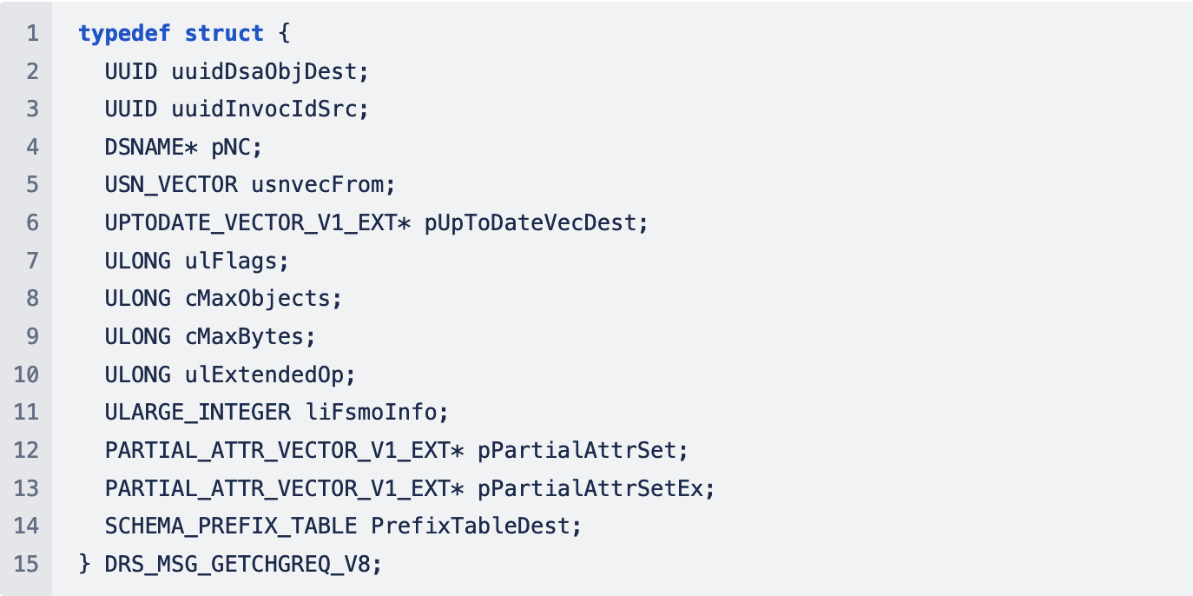
Task: Click the SCHEMA_PREFIX_TABLE type
Action: pyautogui.click(x=231, y=526)
